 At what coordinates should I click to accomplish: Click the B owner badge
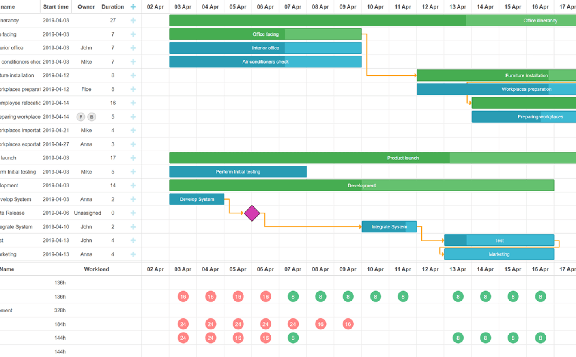click(92, 117)
